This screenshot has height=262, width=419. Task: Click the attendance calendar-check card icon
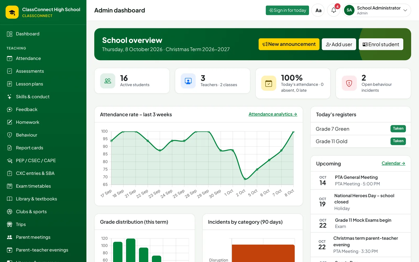click(269, 83)
